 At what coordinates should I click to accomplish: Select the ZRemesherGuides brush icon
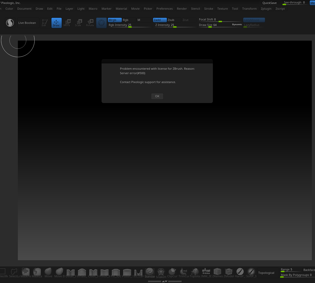[217, 273]
